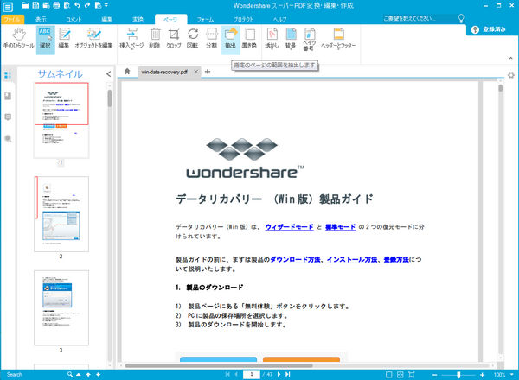This screenshot has width=519, height=380.
Task: Open the application menu icon at top-left
Action: click(x=8, y=7)
